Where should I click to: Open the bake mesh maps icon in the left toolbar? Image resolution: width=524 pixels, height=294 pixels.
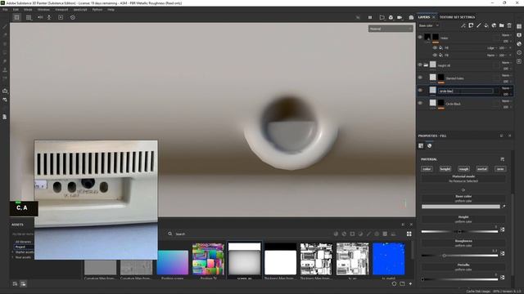5,91
